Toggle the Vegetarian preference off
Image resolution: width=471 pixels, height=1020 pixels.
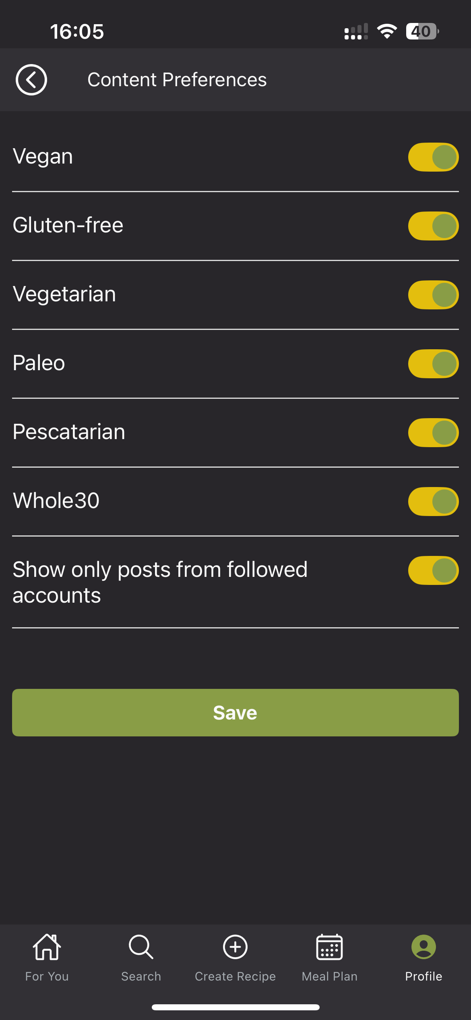pos(433,295)
